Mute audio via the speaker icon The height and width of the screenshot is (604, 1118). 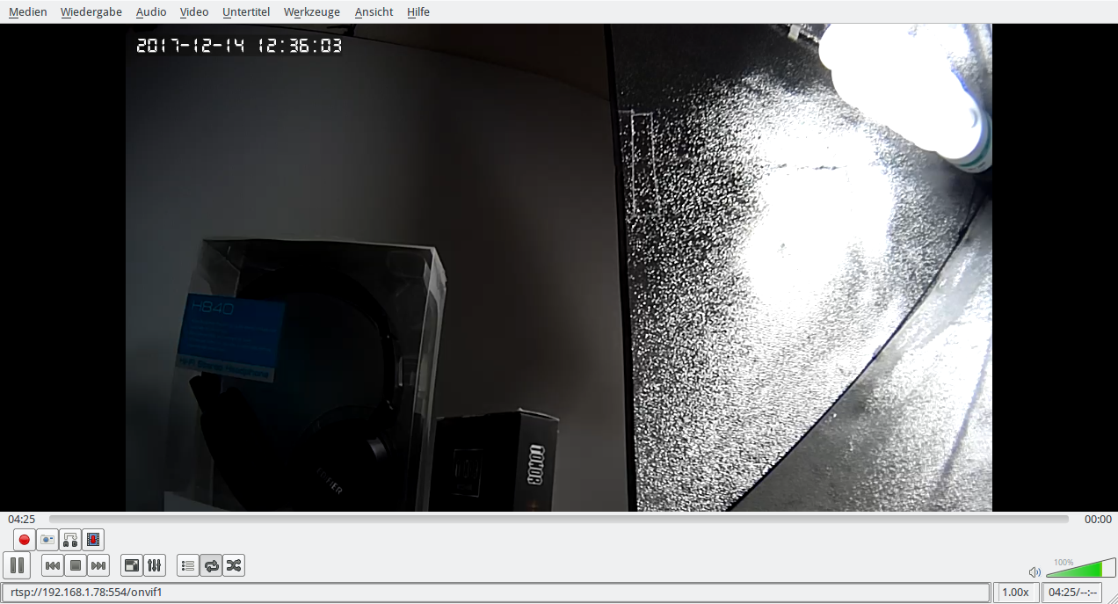point(1035,572)
